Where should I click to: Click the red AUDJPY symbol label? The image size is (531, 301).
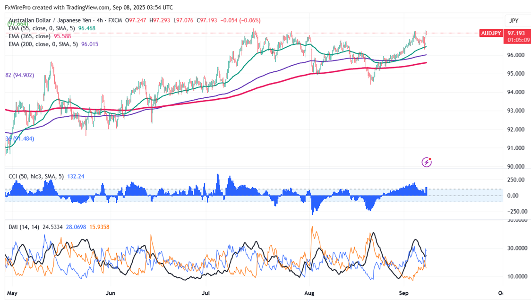pos(491,33)
